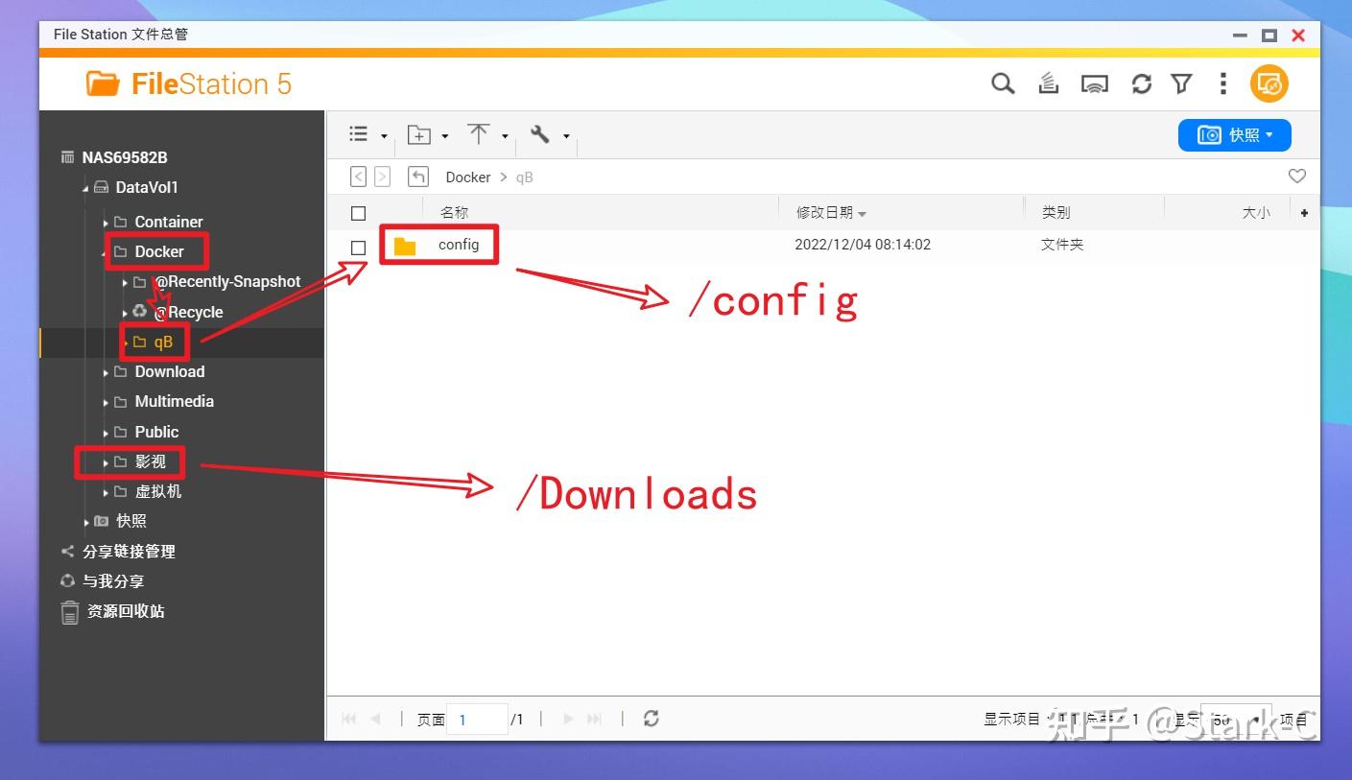Image resolution: width=1352 pixels, height=780 pixels.
Task: Go forward with the right navigation arrow
Action: pos(382,177)
